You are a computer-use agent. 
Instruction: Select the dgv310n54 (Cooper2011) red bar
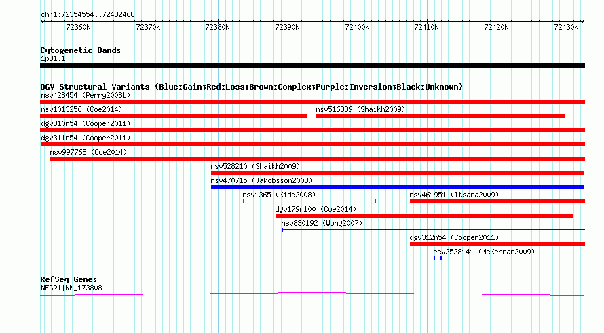pos(312,130)
